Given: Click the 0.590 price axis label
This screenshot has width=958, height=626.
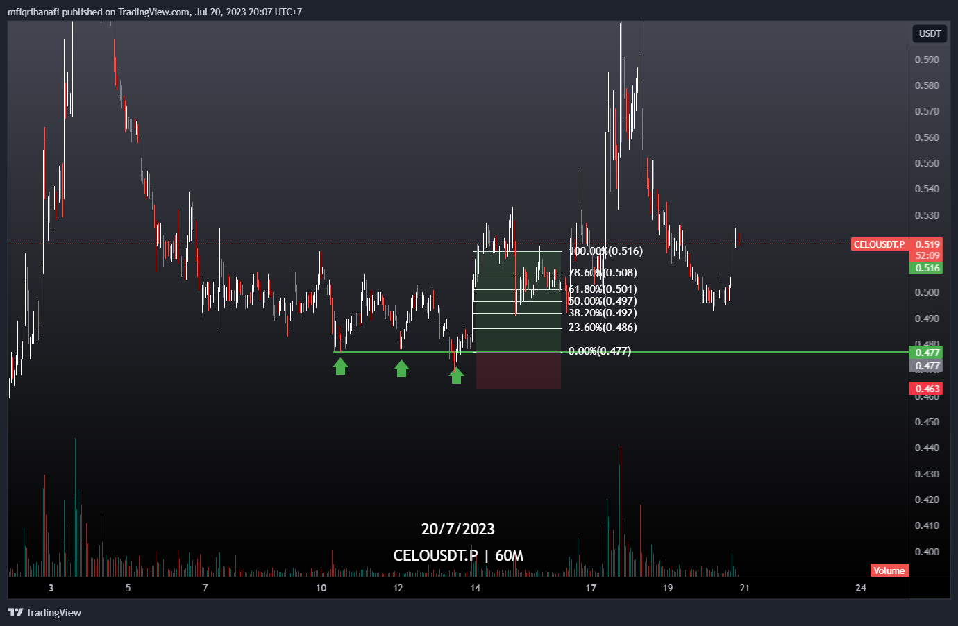Looking at the screenshot, I should tap(927, 60).
